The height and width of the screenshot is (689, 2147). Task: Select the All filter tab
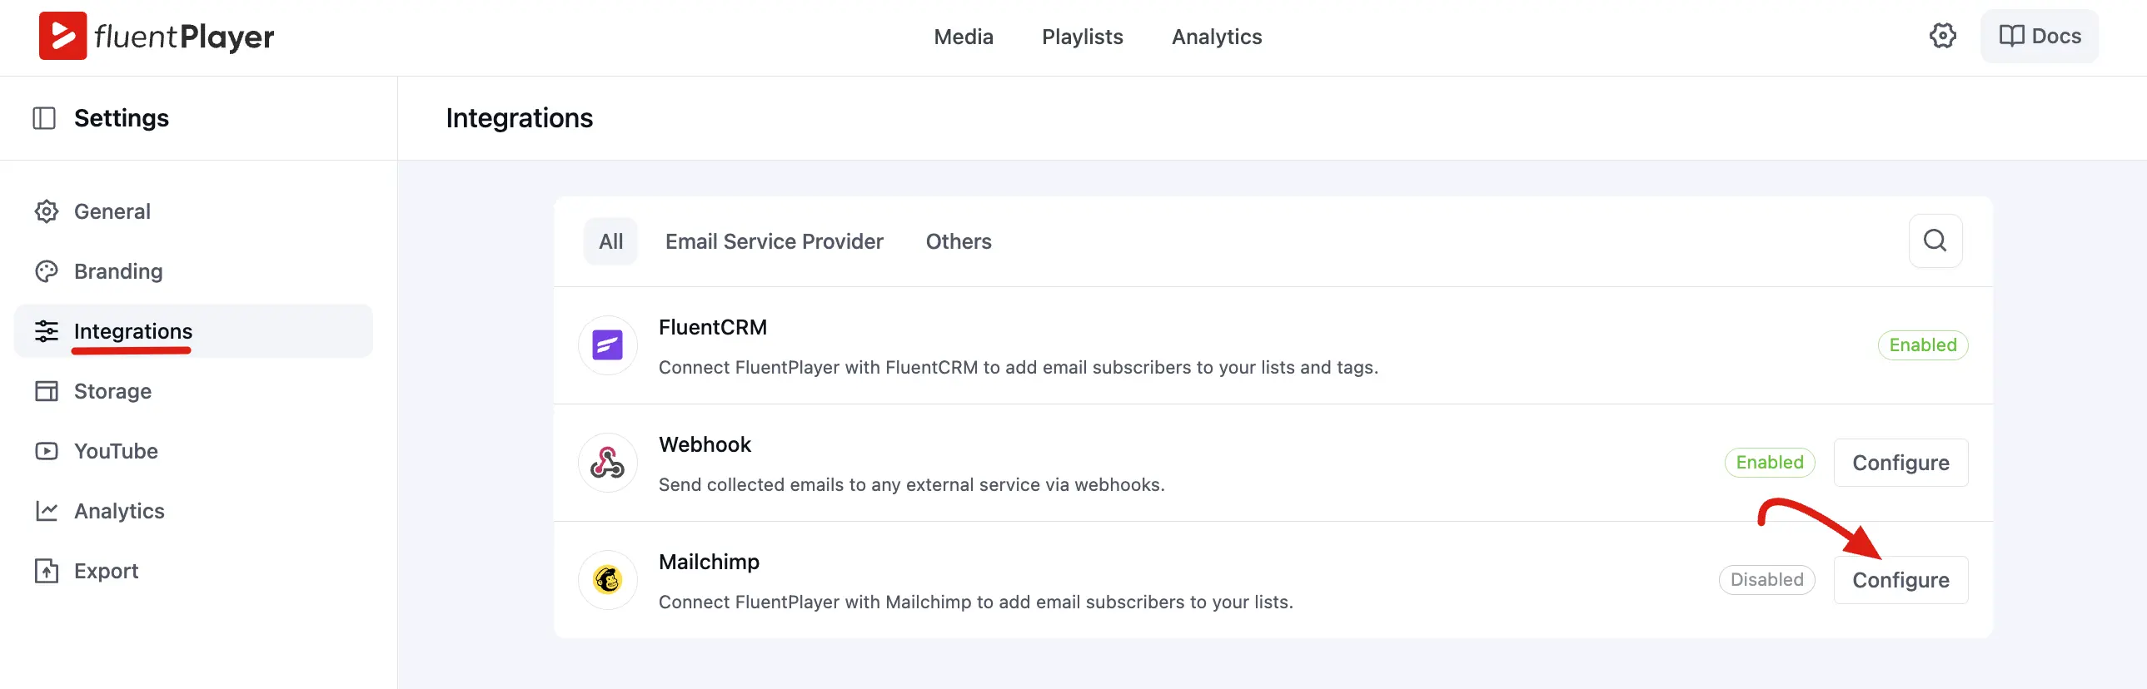[x=610, y=241]
